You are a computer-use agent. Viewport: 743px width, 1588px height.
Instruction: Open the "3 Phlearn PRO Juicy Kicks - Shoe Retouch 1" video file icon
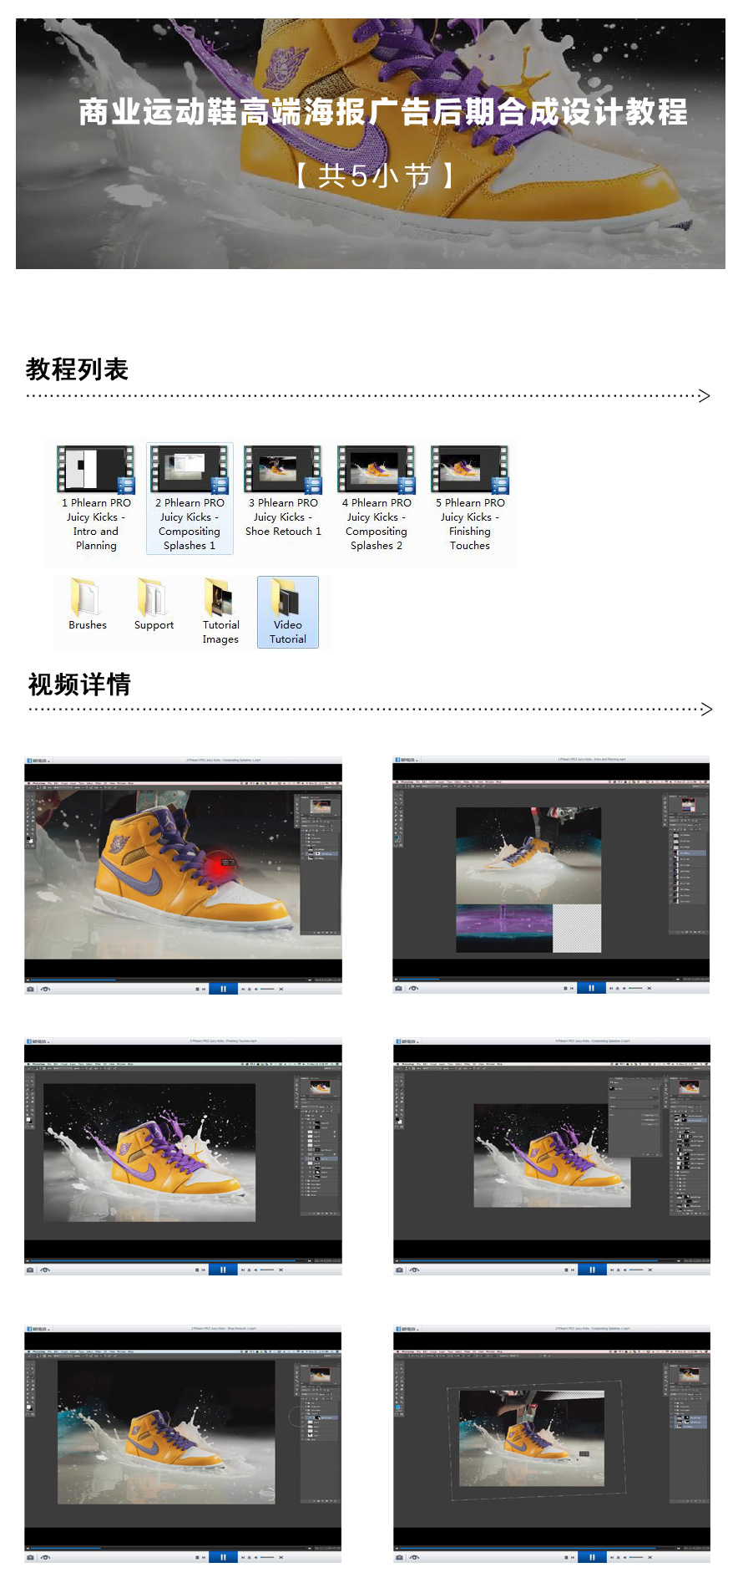283,469
